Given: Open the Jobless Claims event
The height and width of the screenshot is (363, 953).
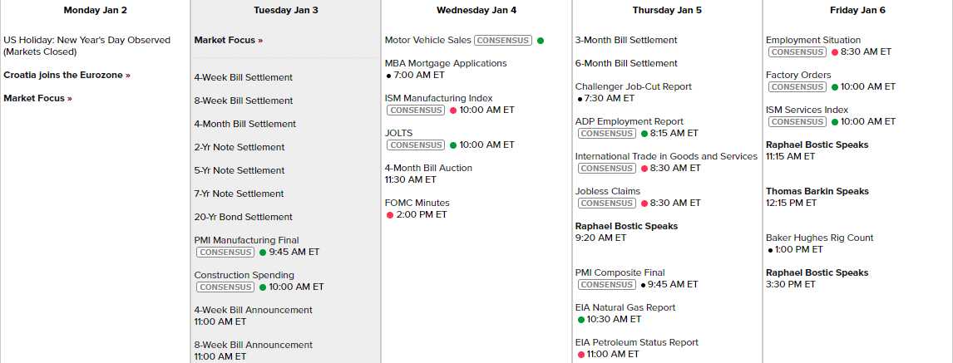Looking at the screenshot, I should click(607, 191).
